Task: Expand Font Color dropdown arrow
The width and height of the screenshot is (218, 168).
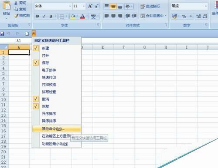Action: coord(87,16)
